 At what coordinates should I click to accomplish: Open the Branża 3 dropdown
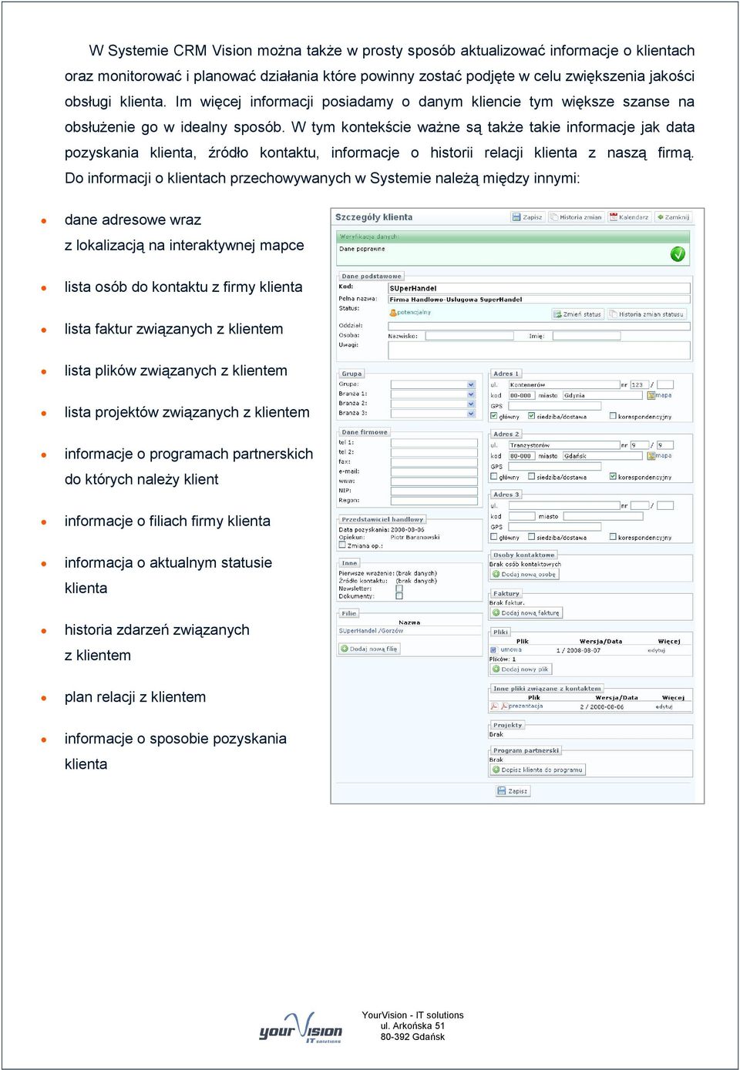point(433,414)
